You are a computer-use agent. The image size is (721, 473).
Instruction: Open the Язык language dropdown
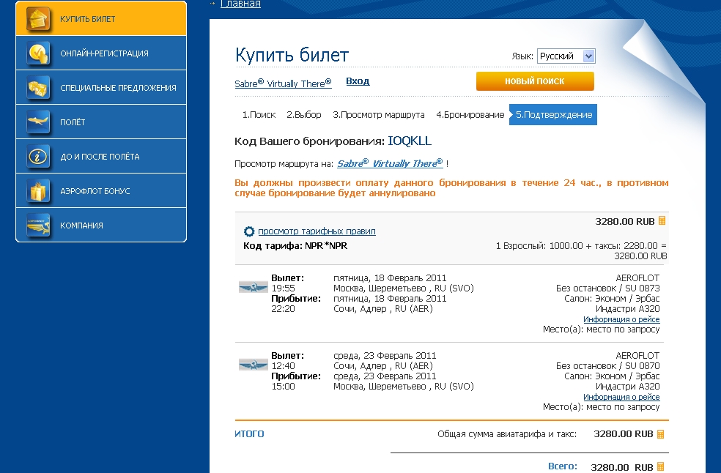[566, 56]
